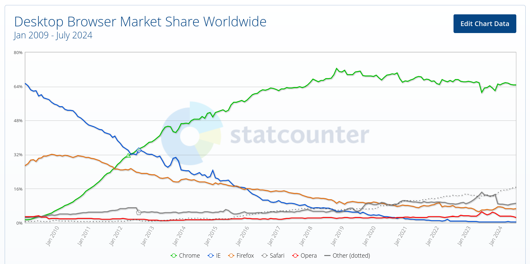Click the Jan 2009 - July 2024 subtitle
The width and height of the screenshot is (530, 264).
[x=53, y=35]
